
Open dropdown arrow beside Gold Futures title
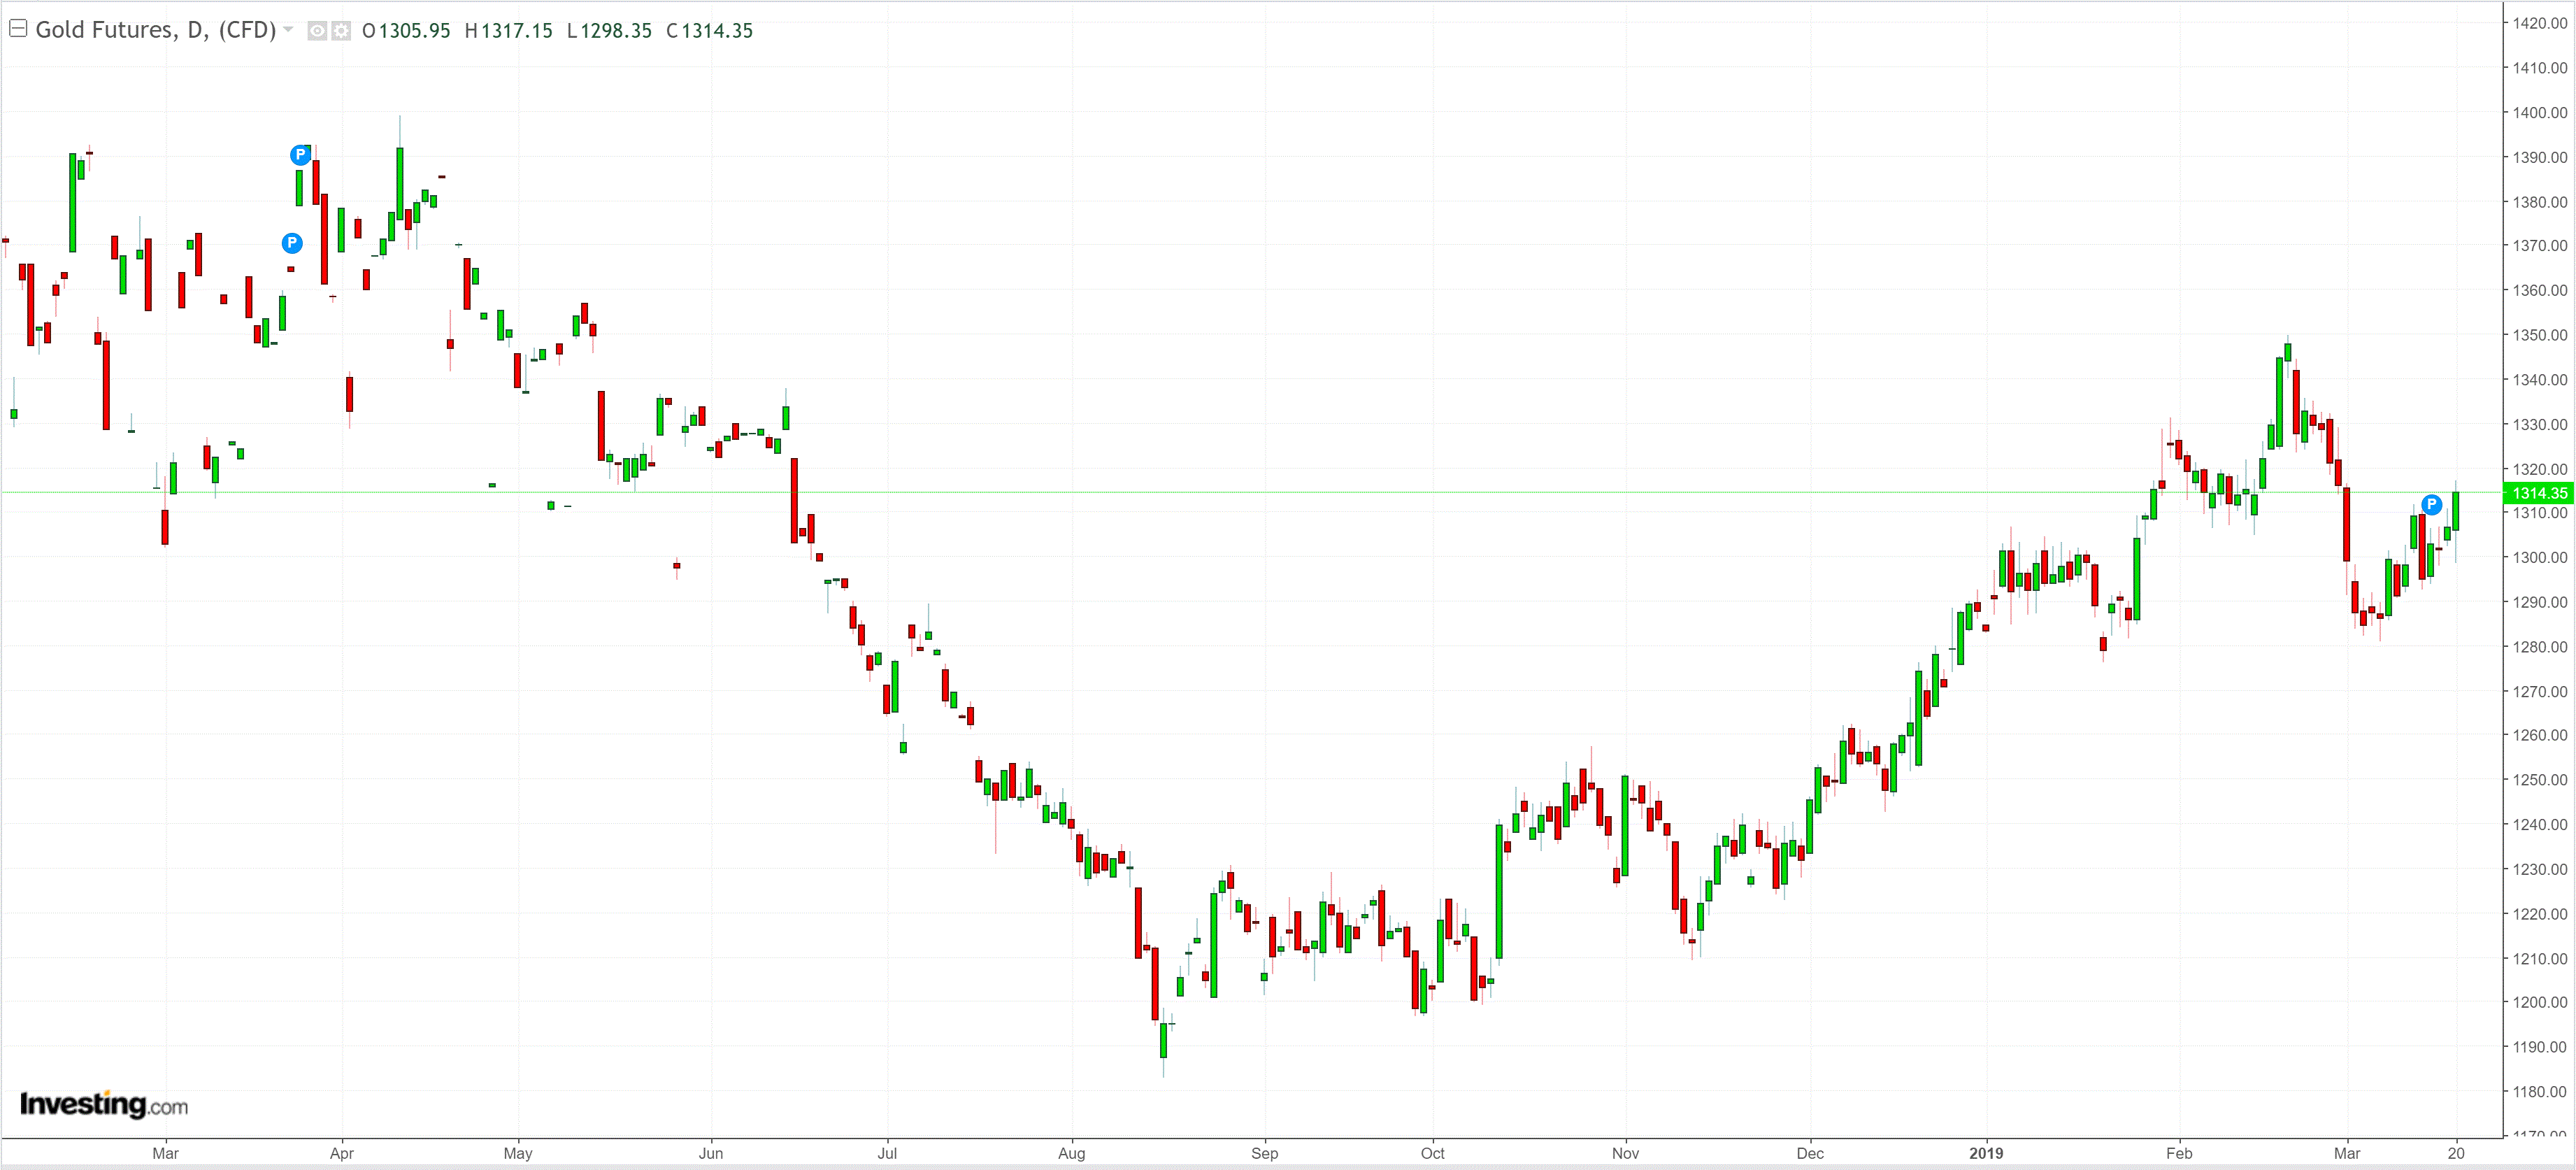(x=289, y=29)
